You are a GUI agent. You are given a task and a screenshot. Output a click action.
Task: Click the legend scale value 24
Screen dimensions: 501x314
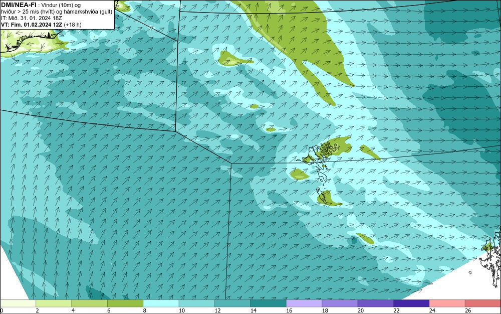(x=432, y=310)
